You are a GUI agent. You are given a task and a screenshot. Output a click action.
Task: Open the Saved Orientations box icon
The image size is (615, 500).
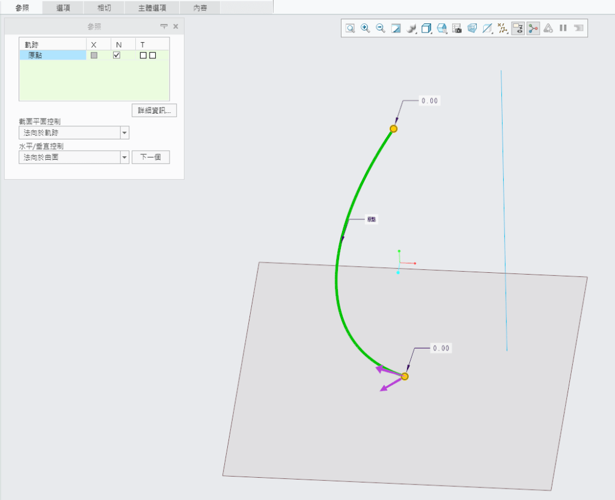pyautogui.click(x=426, y=28)
